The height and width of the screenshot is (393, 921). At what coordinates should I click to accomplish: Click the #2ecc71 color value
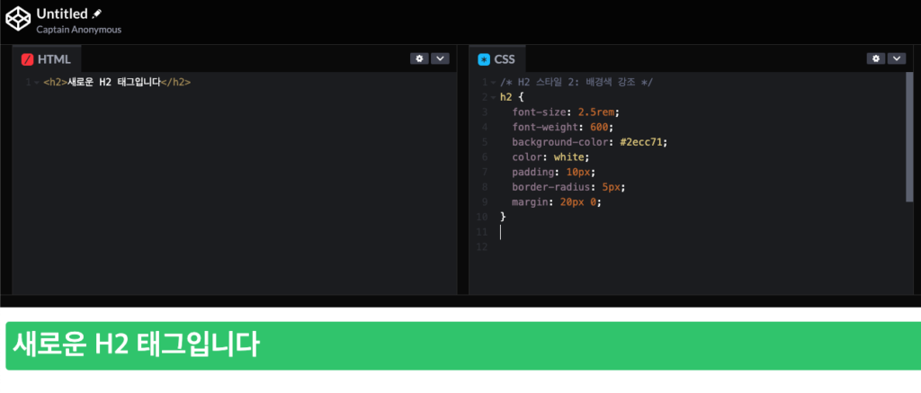[643, 142]
